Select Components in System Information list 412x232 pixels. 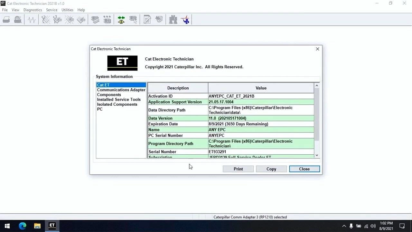click(x=109, y=95)
